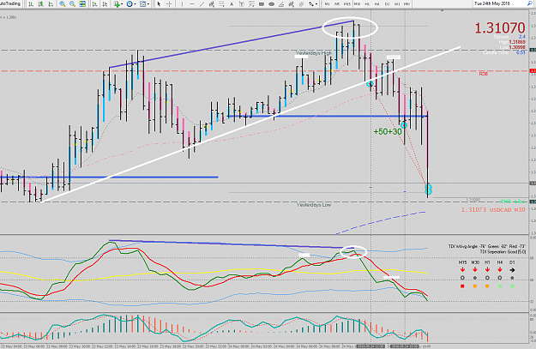Open the chart Templates dropdown
Viewport: 536px width, 349px height.
tap(144, 4)
